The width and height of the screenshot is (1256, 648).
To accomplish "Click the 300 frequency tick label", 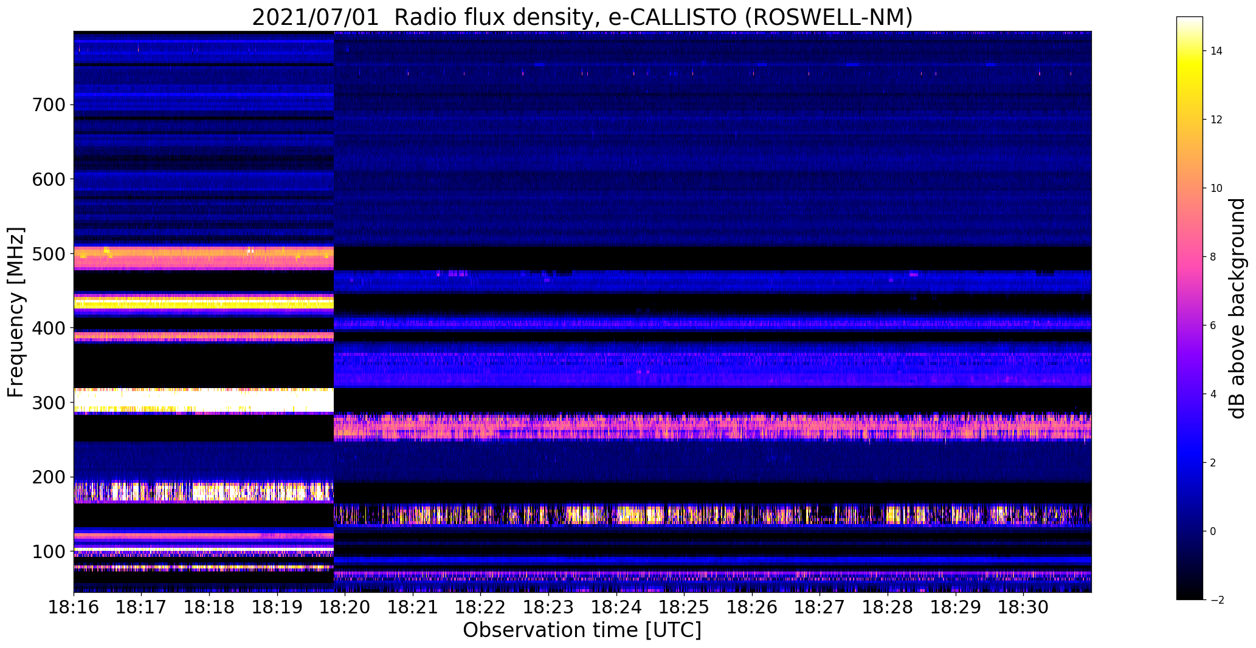I will click(47, 403).
